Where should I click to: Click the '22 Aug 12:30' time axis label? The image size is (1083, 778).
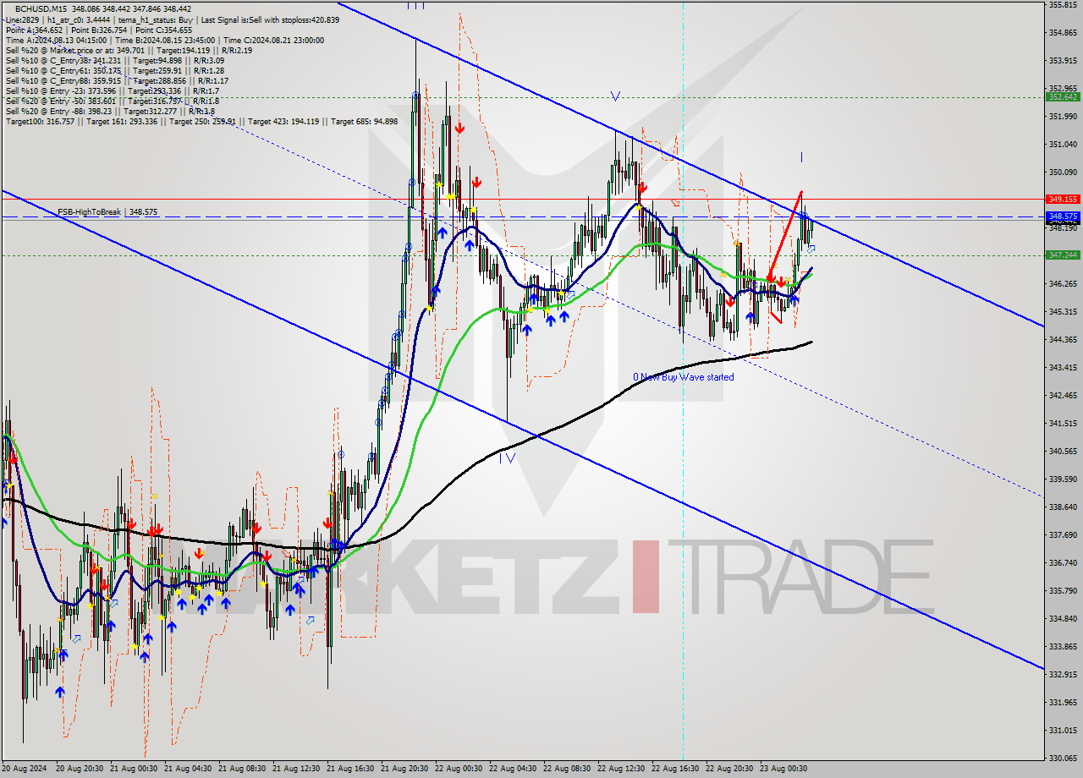click(x=621, y=769)
